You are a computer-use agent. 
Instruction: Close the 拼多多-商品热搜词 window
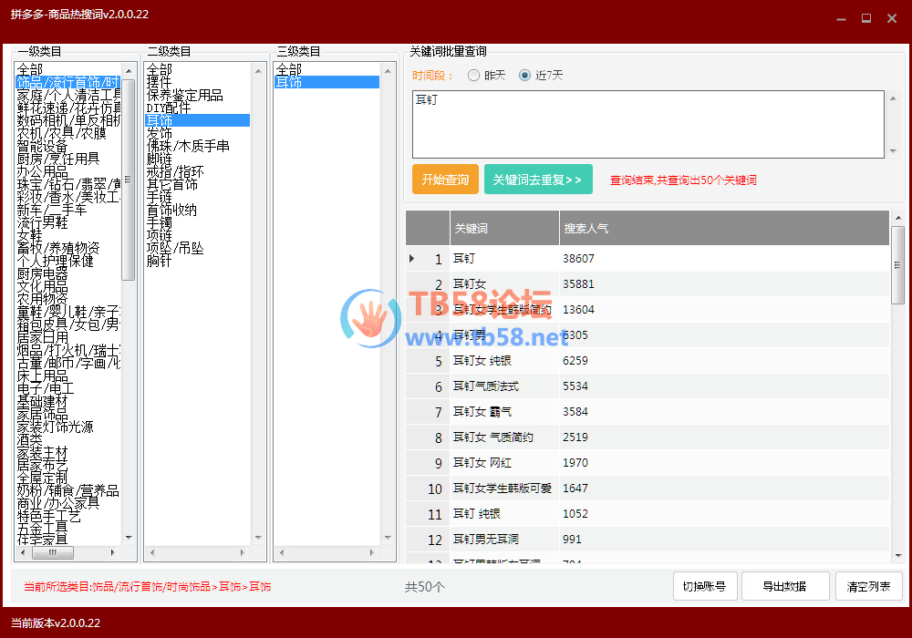892,18
